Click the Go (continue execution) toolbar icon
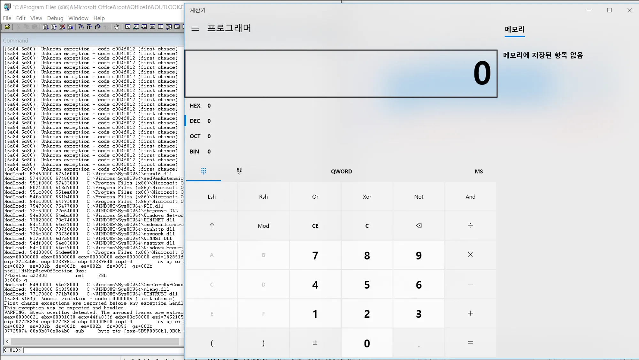This screenshot has width=639, height=360. click(x=45, y=27)
